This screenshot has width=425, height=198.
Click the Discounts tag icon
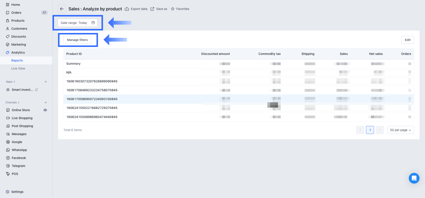pyautogui.click(x=7, y=36)
